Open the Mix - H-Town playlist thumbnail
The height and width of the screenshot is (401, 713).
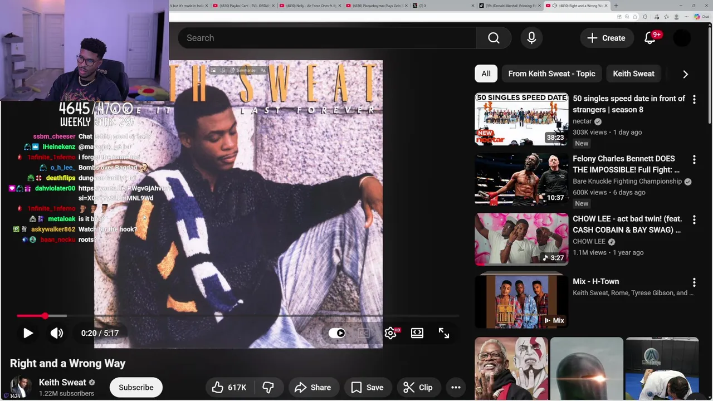(521, 301)
